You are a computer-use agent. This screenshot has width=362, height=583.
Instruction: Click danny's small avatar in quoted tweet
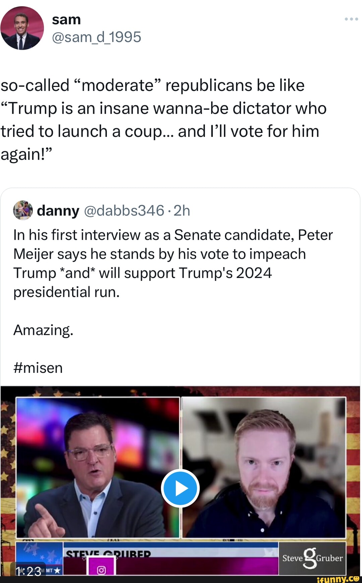click(x=23, y=210)
